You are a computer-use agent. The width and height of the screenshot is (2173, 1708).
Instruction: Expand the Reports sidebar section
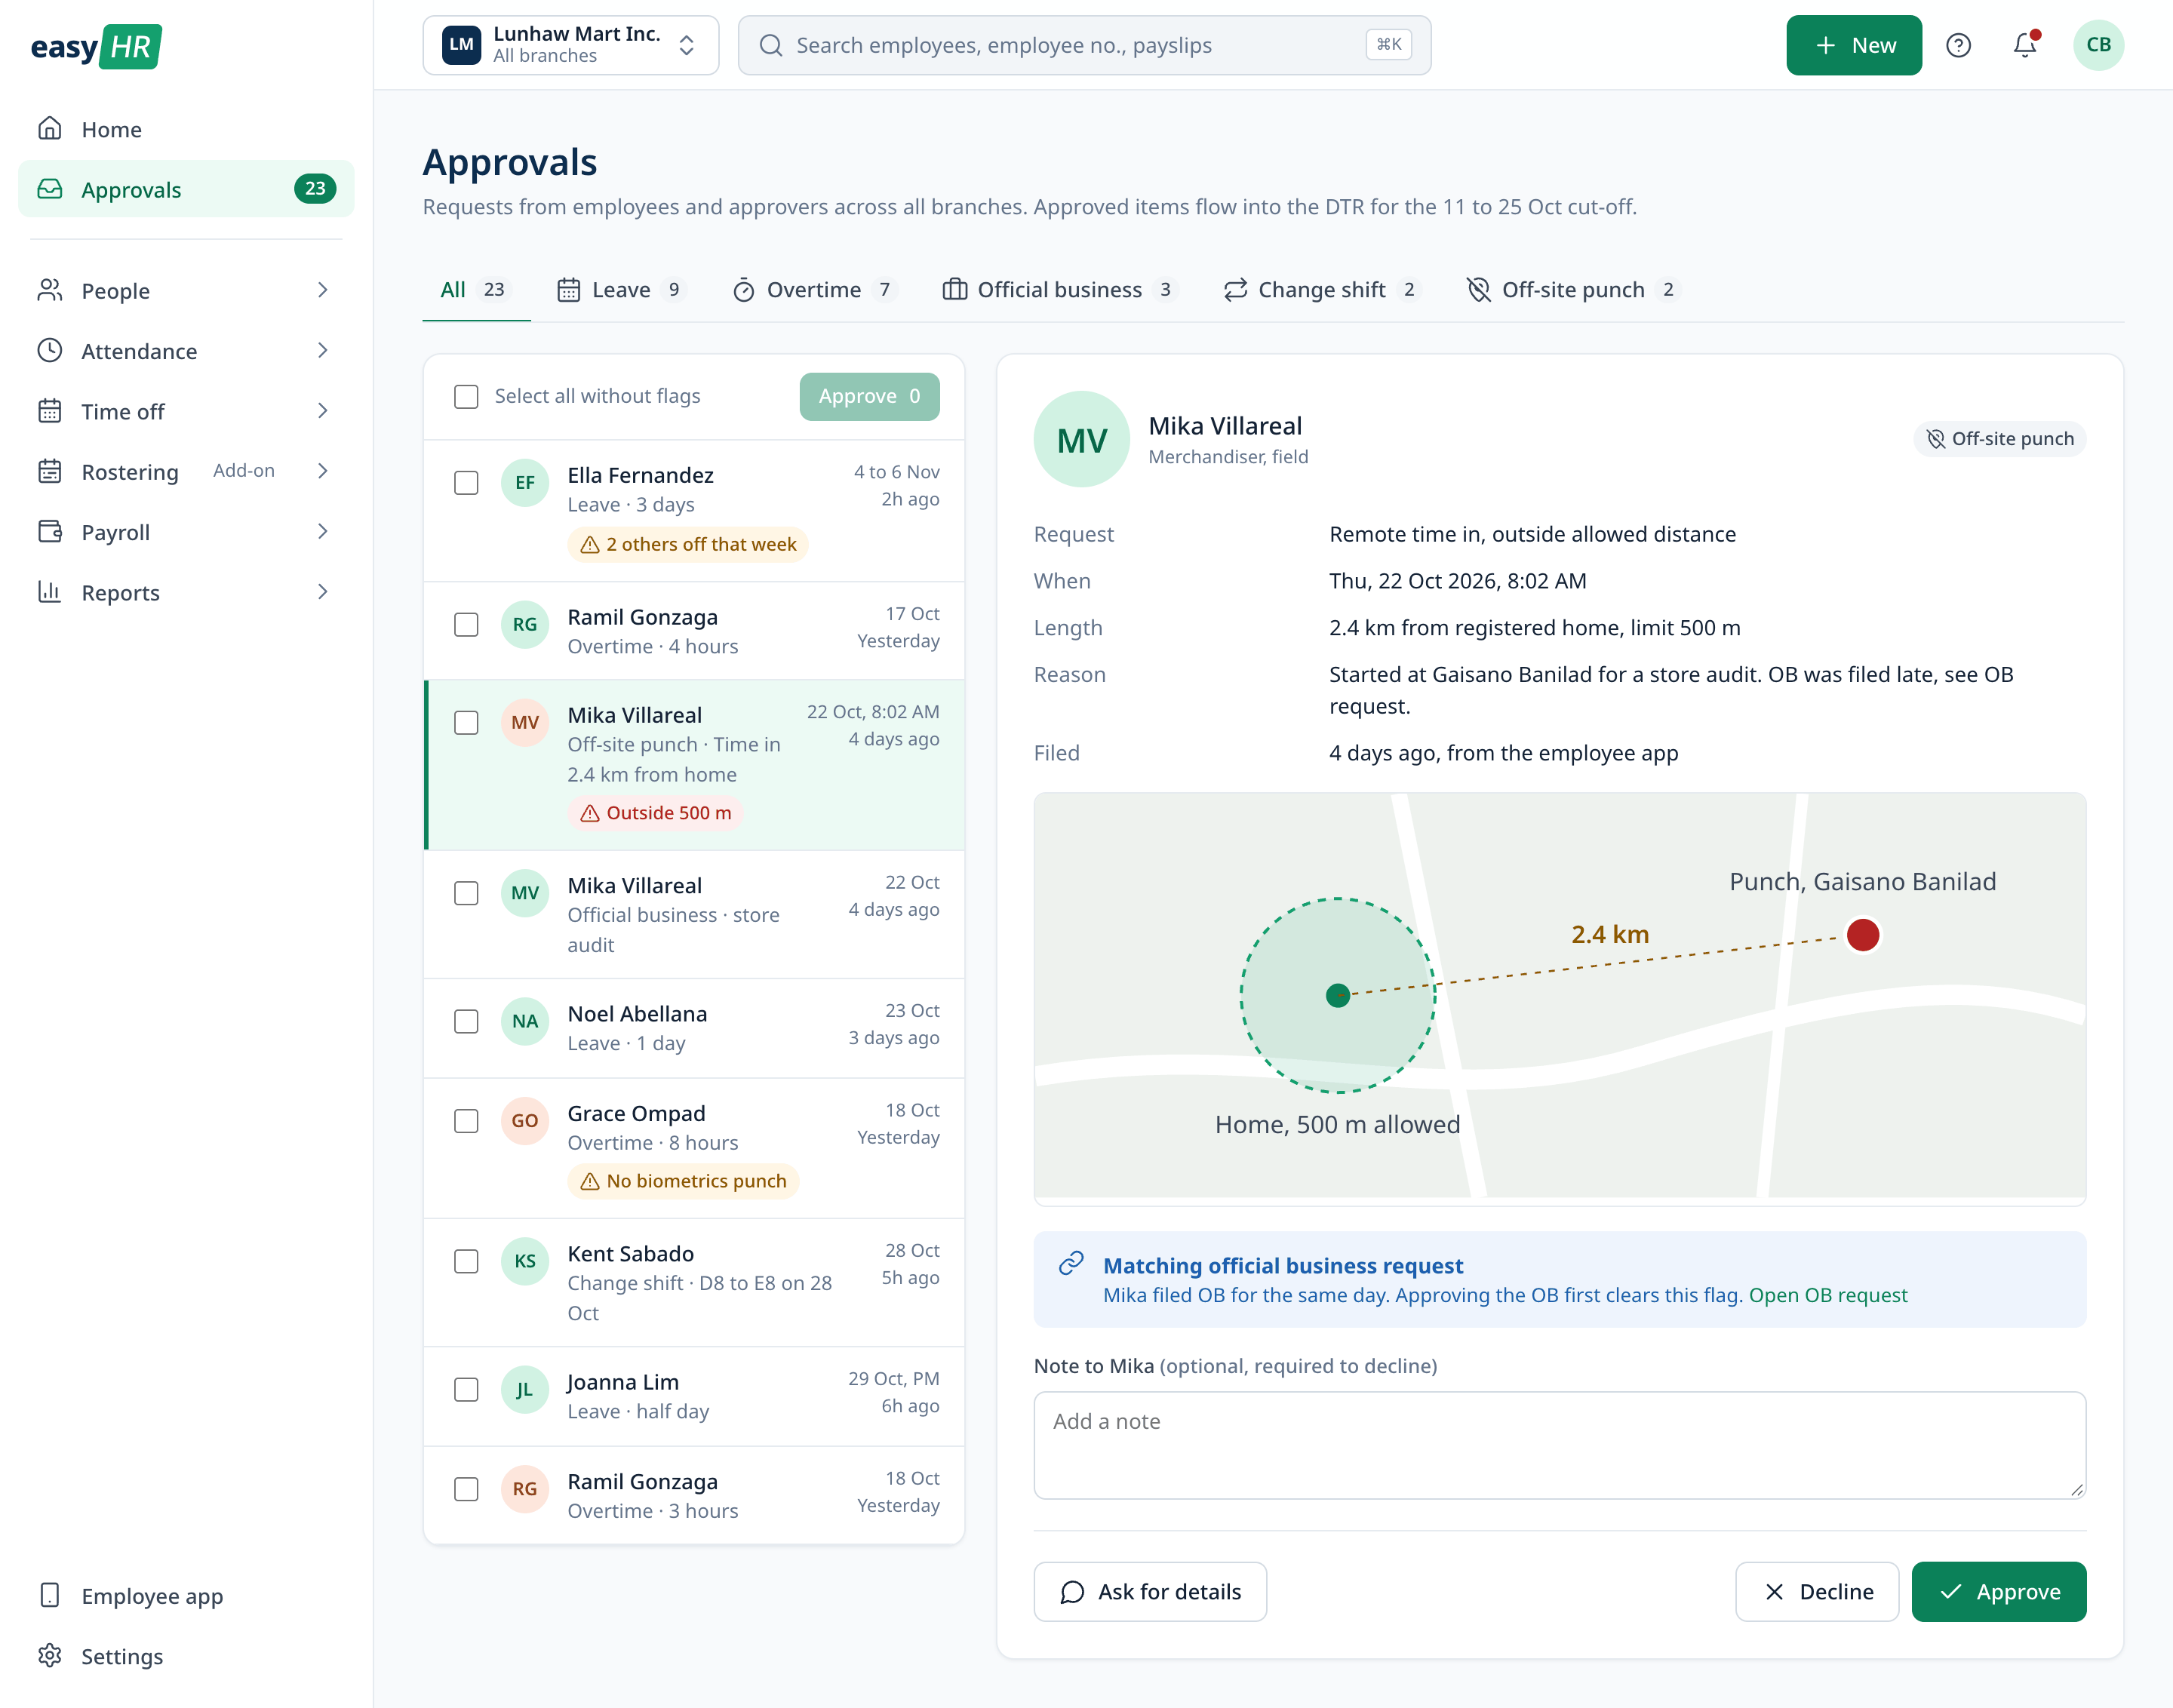pyautogui.click(x=186, y=592)
